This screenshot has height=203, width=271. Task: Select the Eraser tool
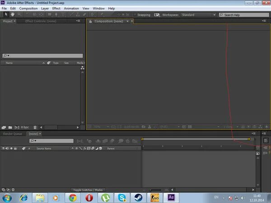(x=84, y=14)
